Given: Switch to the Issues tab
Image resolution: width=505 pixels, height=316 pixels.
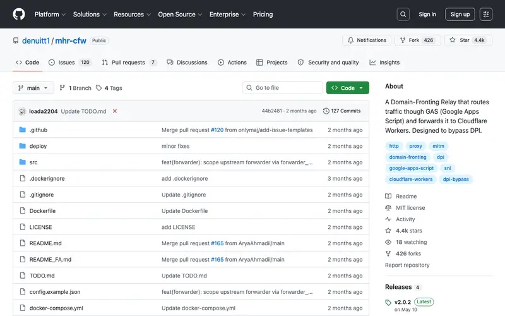Looking at the screenshot, I should [x=70, y=62].
